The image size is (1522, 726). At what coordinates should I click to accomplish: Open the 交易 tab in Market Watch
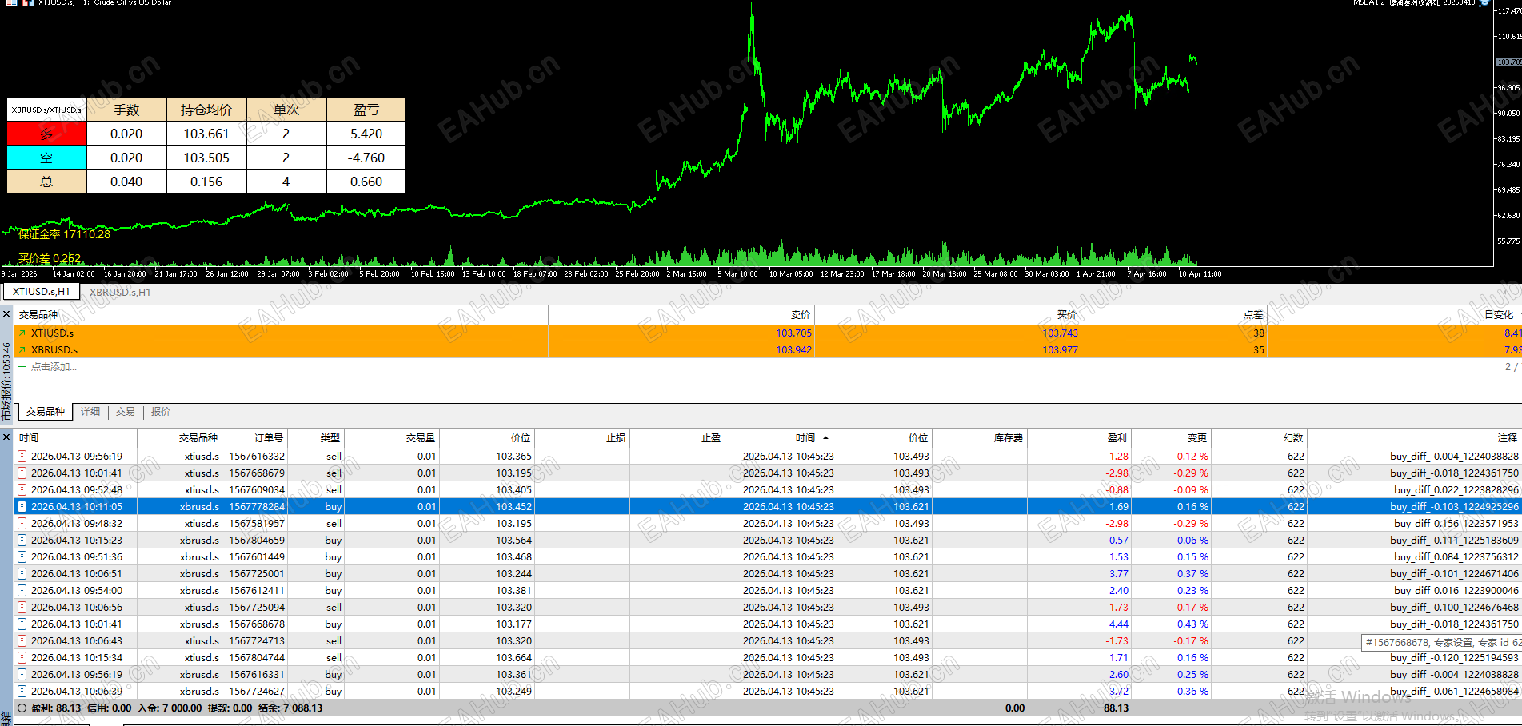126,411
